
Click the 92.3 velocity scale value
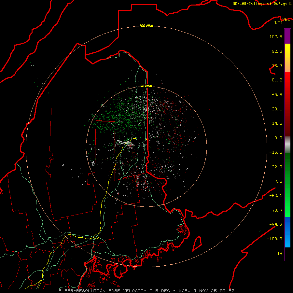point(277,51)
